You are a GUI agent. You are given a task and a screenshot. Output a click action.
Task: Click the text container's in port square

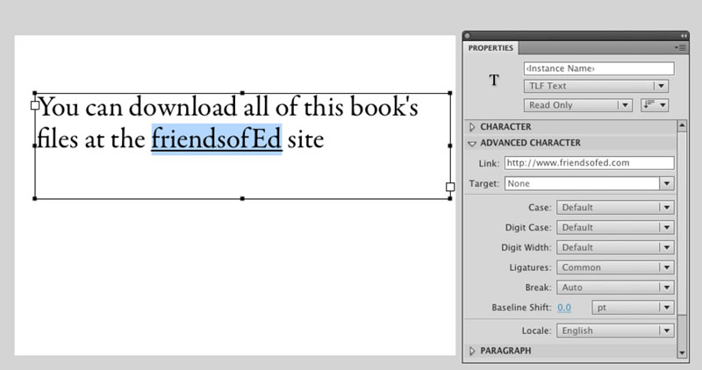pos(35,105)
